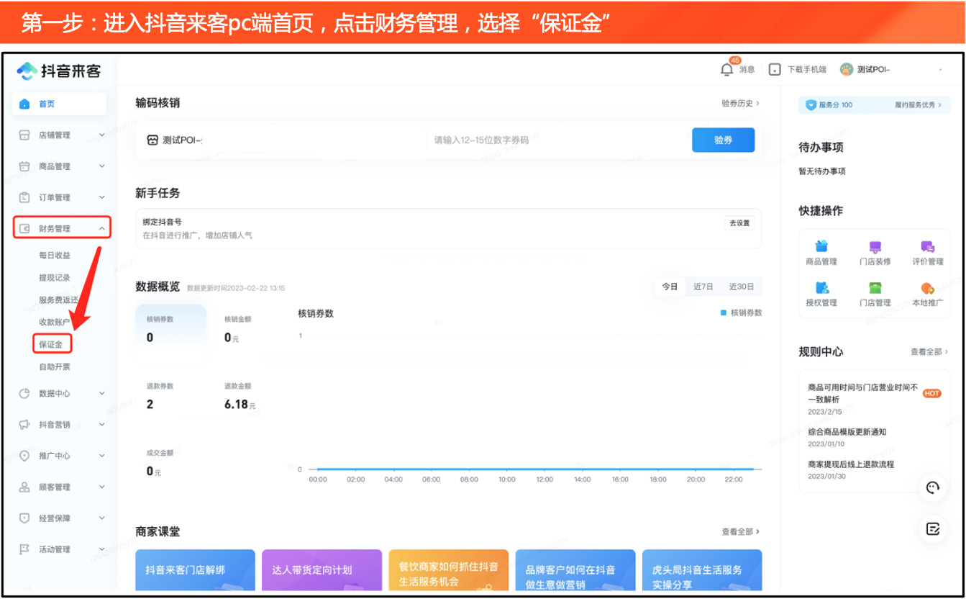
Task: Expand 店铺管理 menu chevron
Action: [x=101, y=135]
